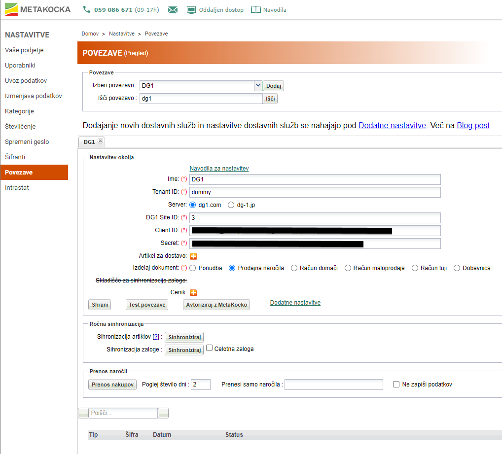This screenshot has height=454, width=502.
Task: Choose Račun tuji document type
Action: point(415,268)
